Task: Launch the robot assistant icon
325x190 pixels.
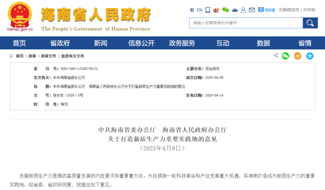Action: 235,10
